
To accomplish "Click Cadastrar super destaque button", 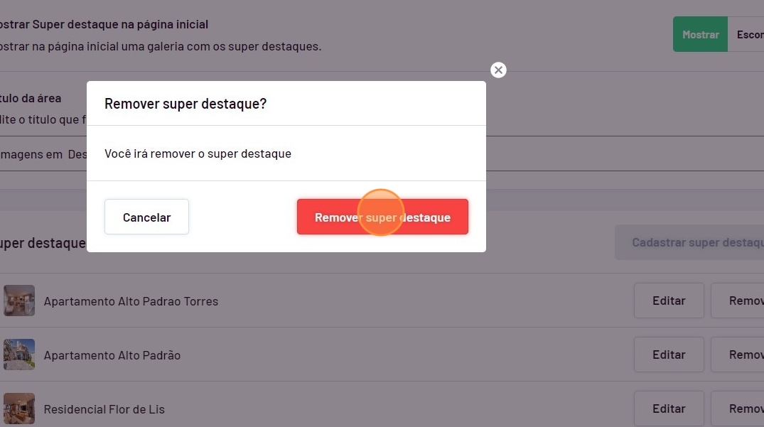I will (x=689, y=243).
